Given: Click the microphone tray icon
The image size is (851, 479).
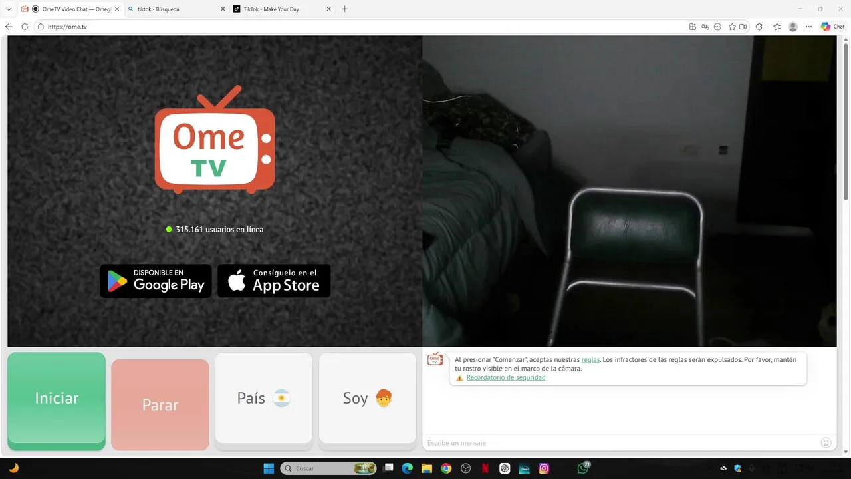Looking at the screenshot, I should 751,468.
